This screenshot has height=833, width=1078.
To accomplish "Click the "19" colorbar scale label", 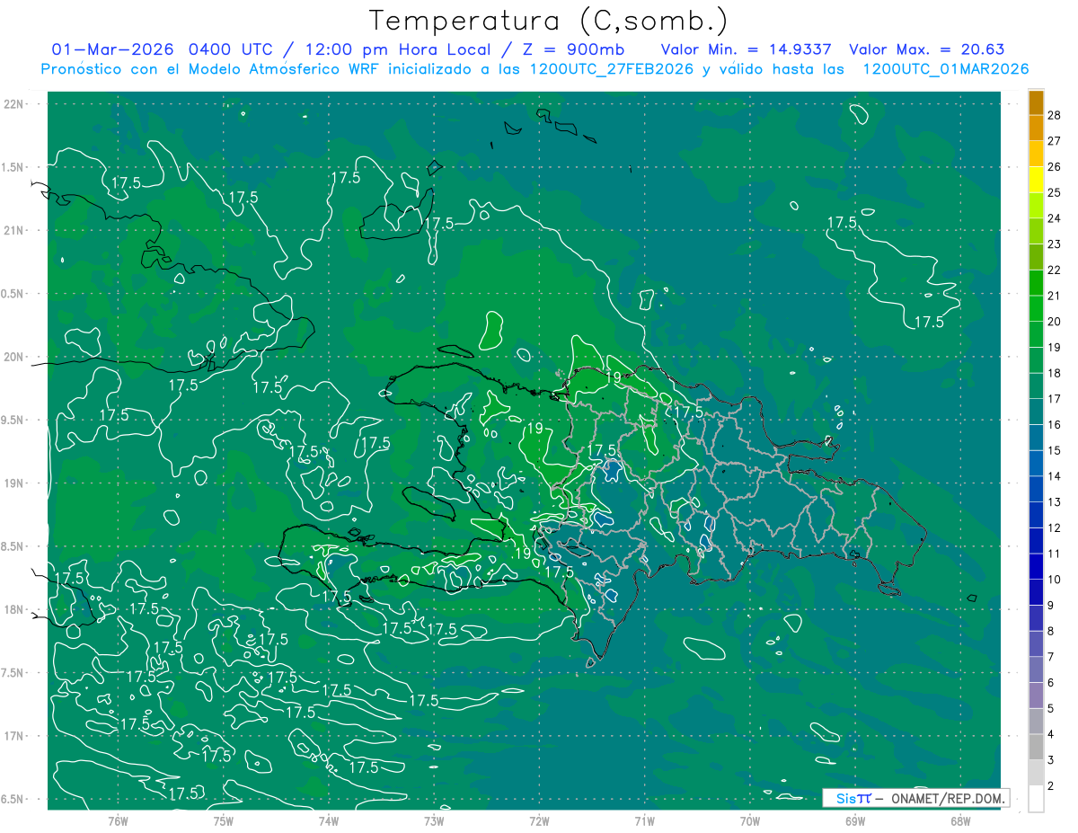I will (x=1055, y=347).
